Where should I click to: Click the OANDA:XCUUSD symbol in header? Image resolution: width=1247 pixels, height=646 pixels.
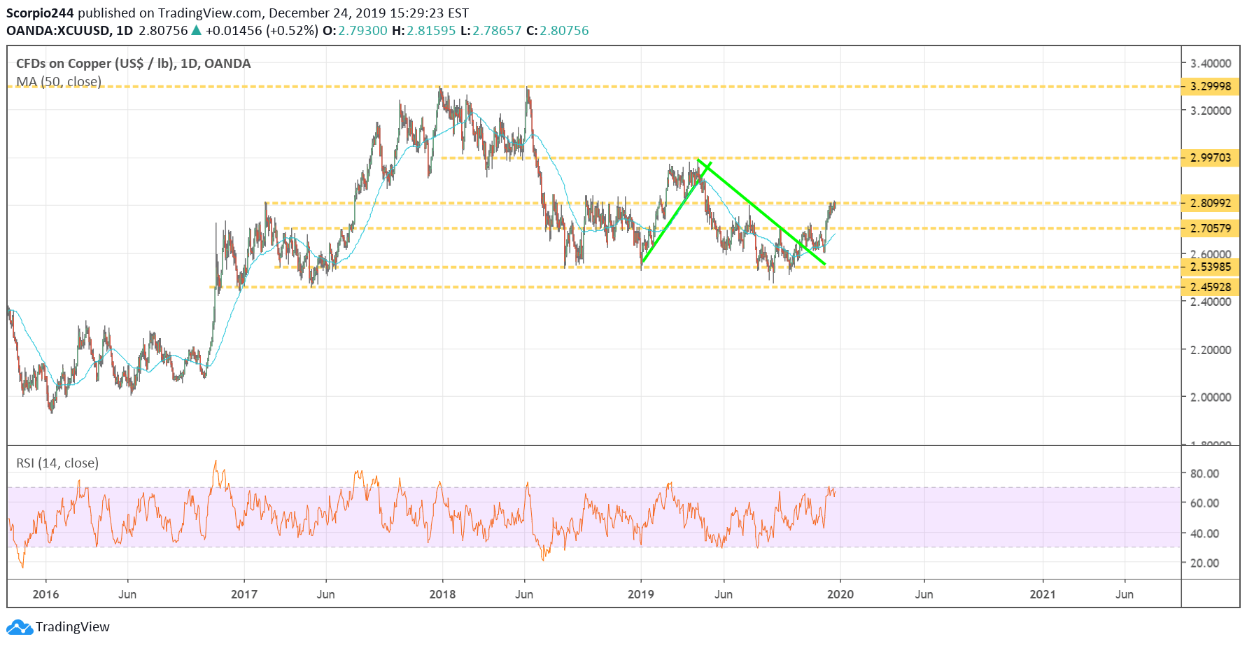click(59, 31)
